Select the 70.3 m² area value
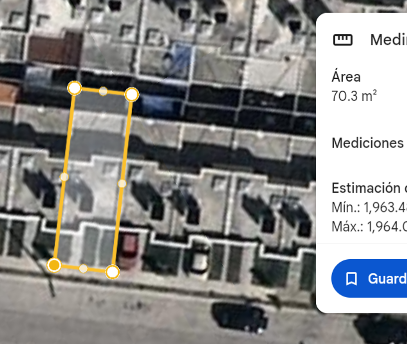Image resolution: width=407 pixels, height=344 pixels. 354,96
